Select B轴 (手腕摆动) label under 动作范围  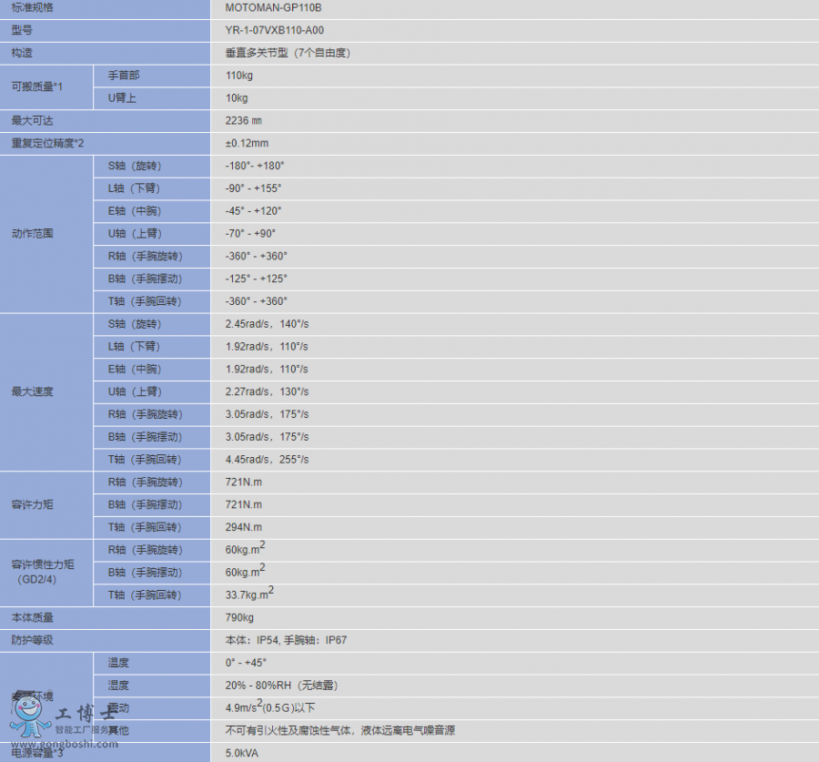(x=146, y=279)
